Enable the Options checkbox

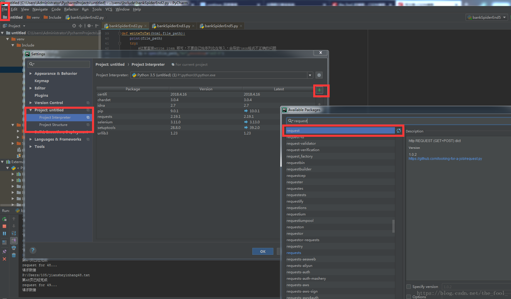(409, 297)
